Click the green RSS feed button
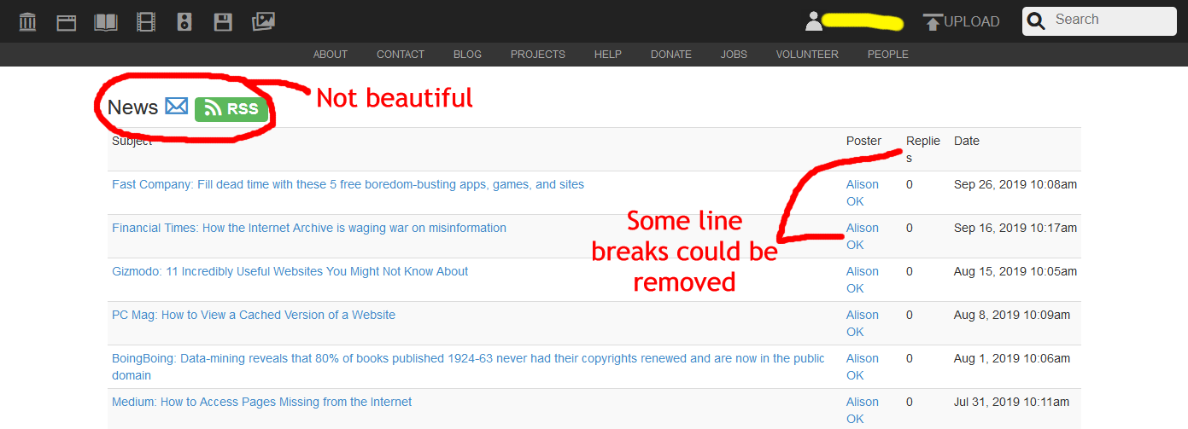Viewport: 1188px width, 429px height. point(231,109)
